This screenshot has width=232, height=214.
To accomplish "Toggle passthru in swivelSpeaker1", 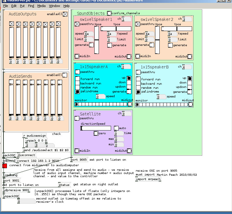I will pyautogui.click(x=77, y=24).
